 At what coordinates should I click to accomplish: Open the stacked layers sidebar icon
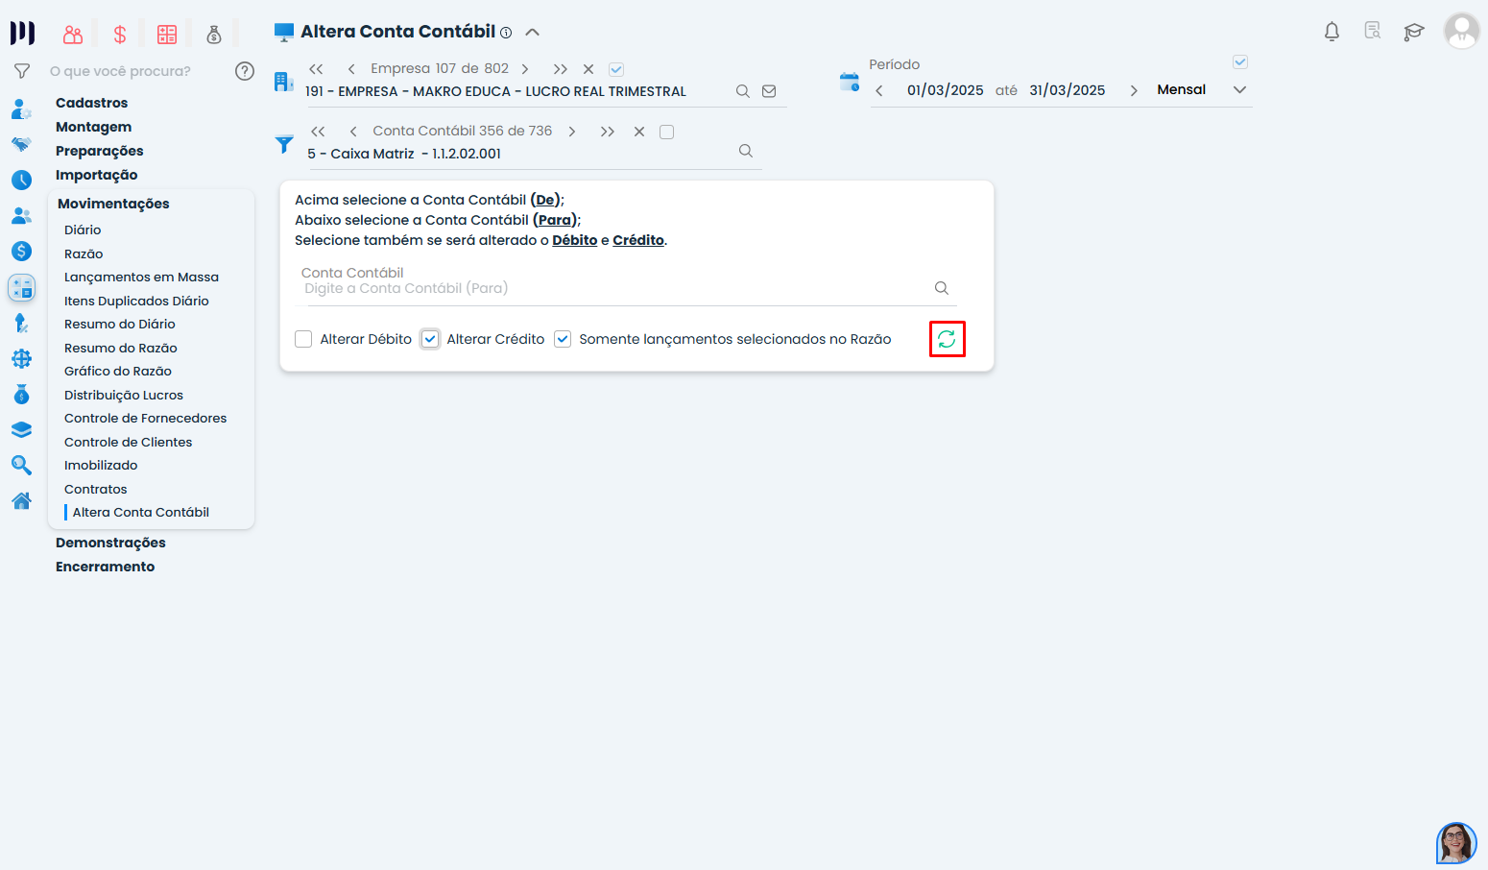click(x=21, y=430)
